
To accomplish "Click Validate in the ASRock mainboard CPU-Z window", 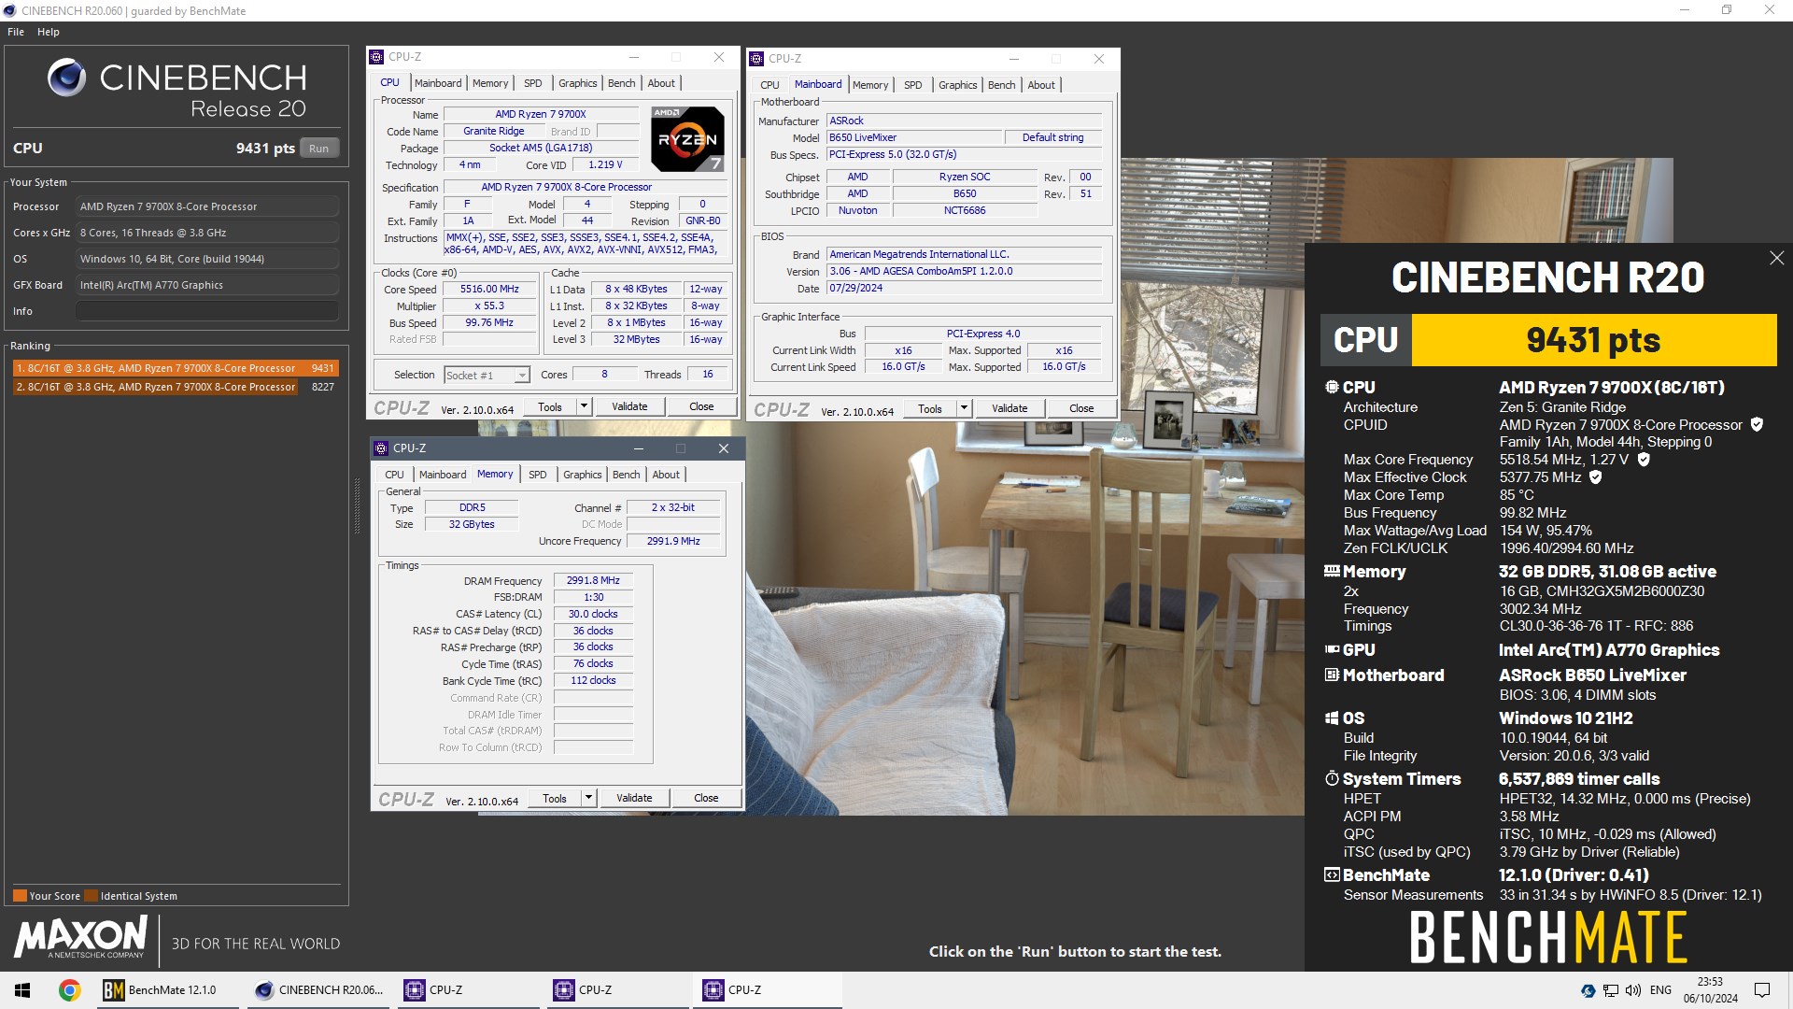I will (1009, 408).
